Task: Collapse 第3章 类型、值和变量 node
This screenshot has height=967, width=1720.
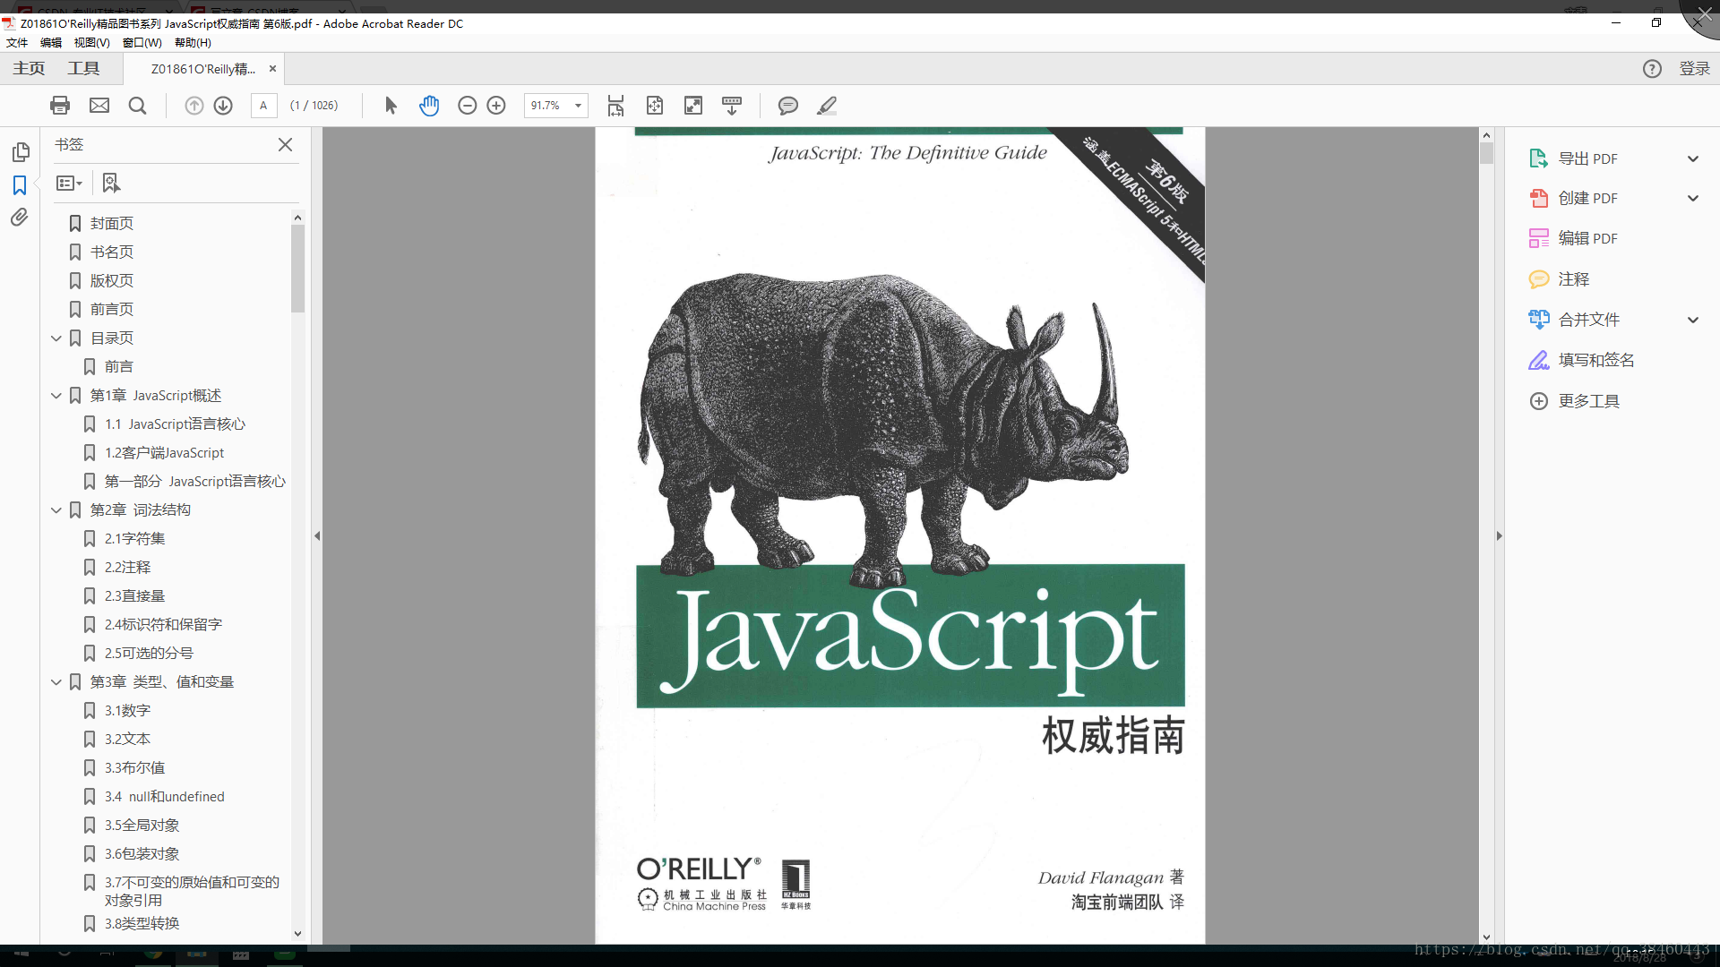Action: (56, 681)
